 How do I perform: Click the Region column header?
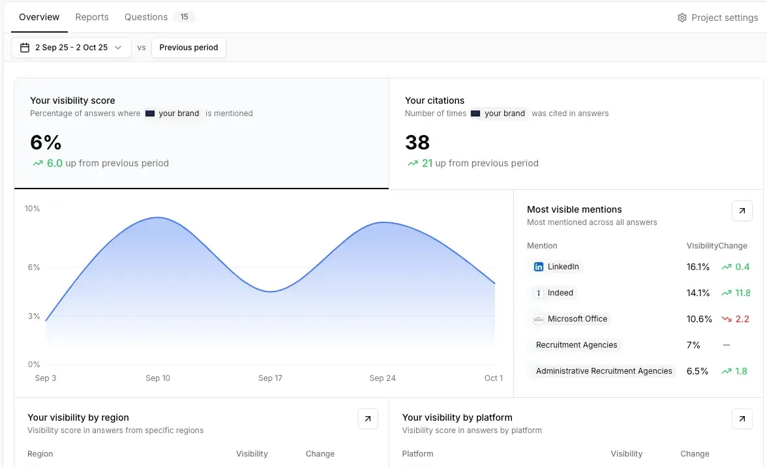(x=40, y=454)
